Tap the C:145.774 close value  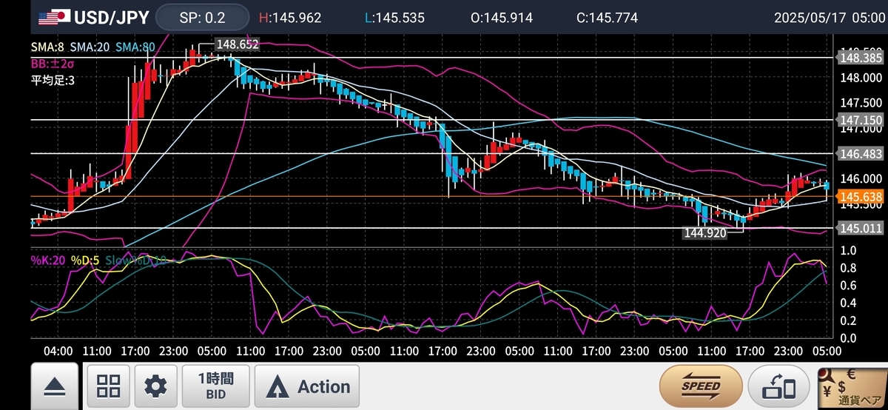tap(606, 17)
